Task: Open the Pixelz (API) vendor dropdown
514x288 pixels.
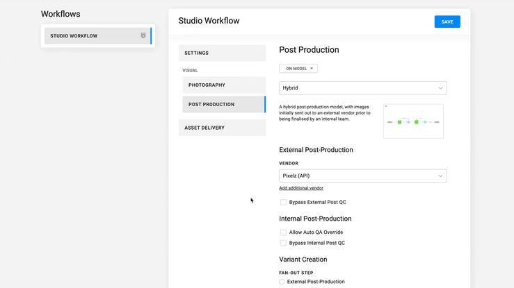Action: coord(362,176)
